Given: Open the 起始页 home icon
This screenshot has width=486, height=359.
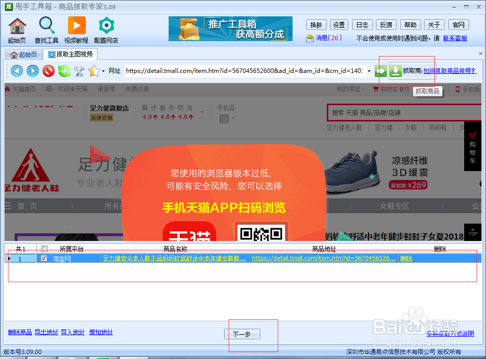Looking at the screenshot, I should pyautogui.click(x=17, y=30).
